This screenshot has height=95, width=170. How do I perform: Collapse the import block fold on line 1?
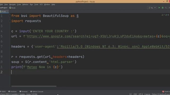tap(10, 16)
